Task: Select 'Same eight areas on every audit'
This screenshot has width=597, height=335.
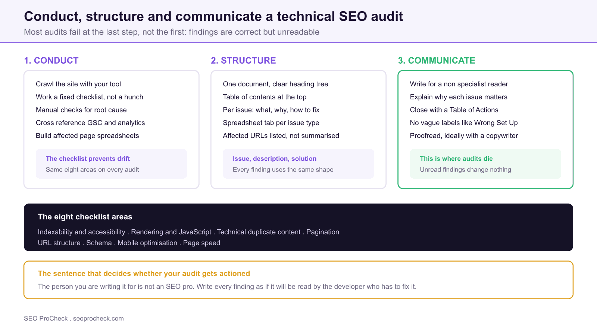Action: (92, 170)
